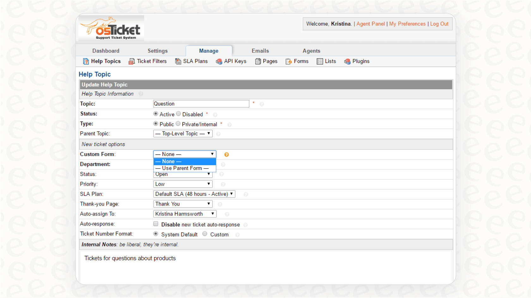Click inside the Topic input field
Image resolution: width=531 pixels, height=298 pixels.
(201, 103)
